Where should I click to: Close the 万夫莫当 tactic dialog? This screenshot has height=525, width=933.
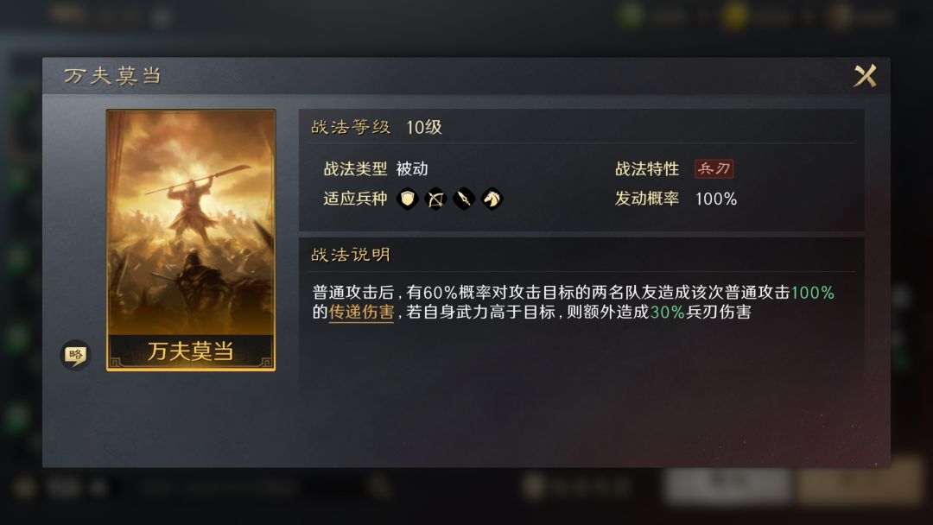[865, 75]
